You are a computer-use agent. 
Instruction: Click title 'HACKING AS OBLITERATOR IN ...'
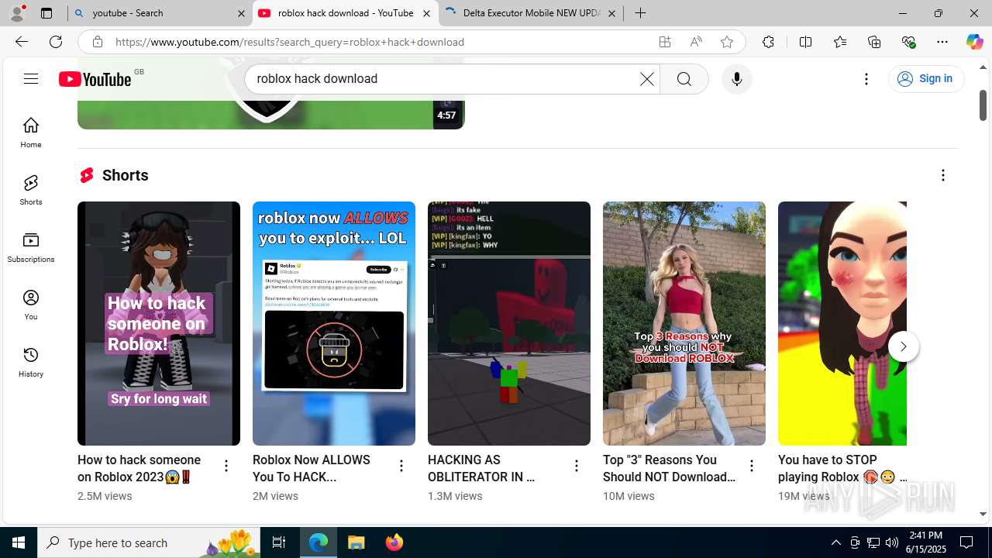(481, 468)
